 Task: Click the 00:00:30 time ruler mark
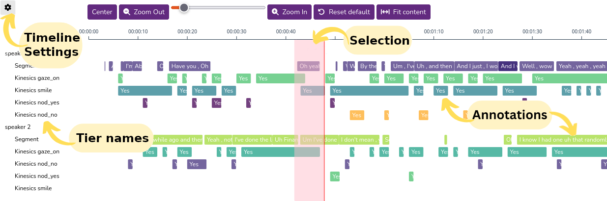[x=236, y=31]
